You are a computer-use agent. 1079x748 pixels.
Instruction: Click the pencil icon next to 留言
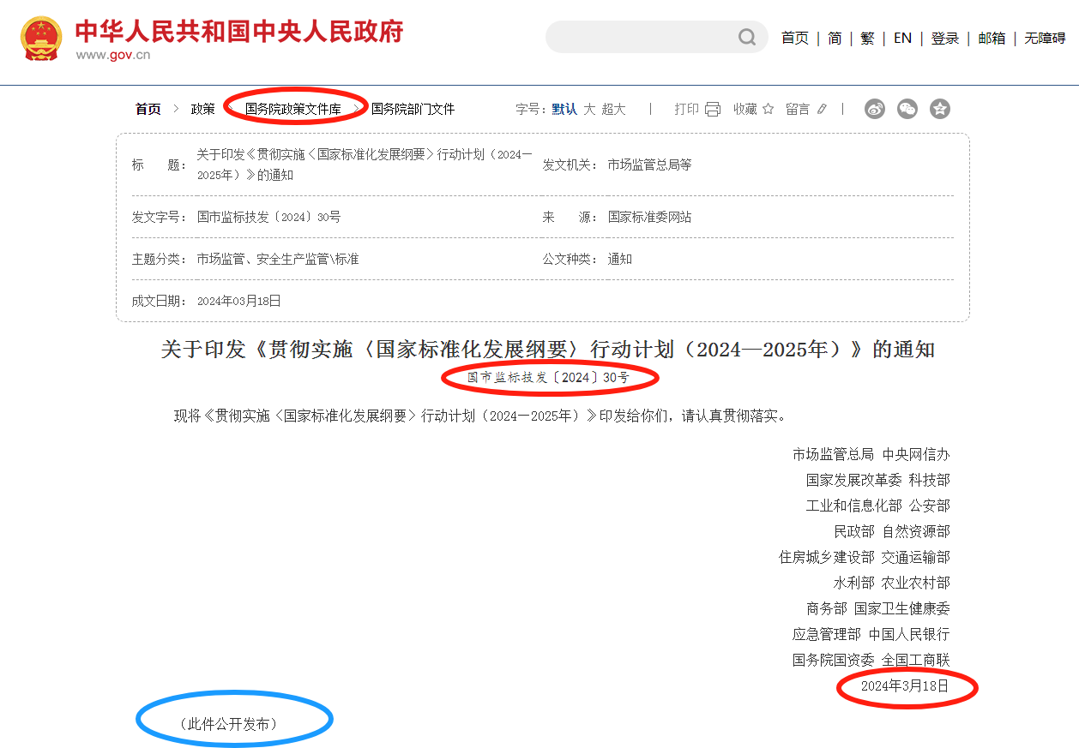click(822, 109)
